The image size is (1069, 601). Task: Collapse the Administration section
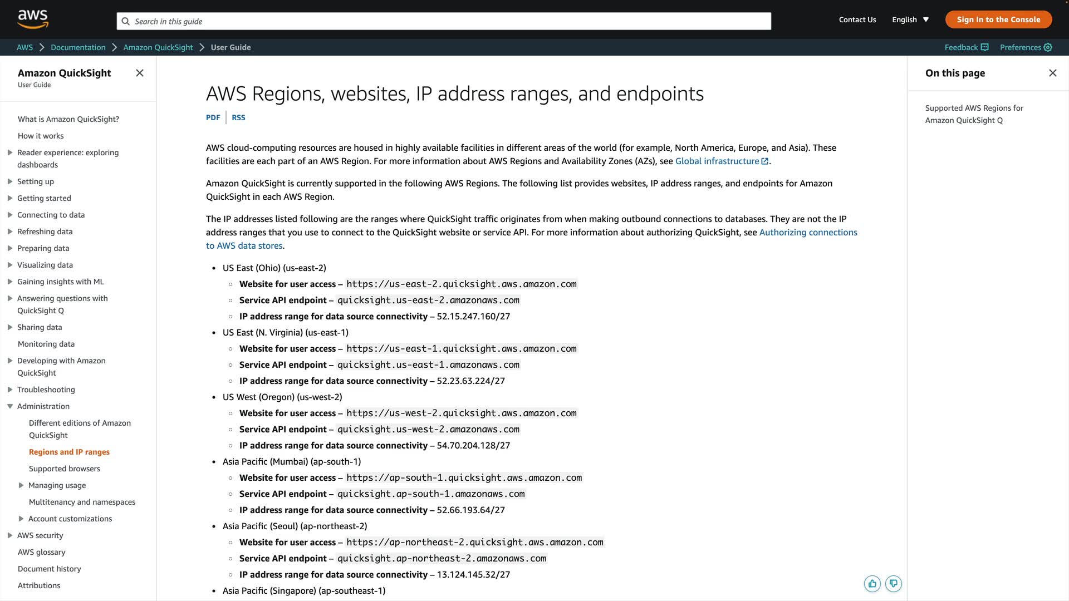pos(10,406)
